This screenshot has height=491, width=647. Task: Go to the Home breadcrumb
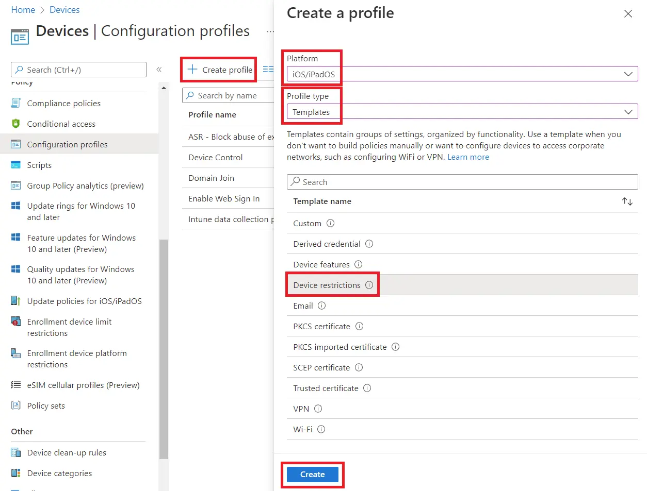point(23,10)
